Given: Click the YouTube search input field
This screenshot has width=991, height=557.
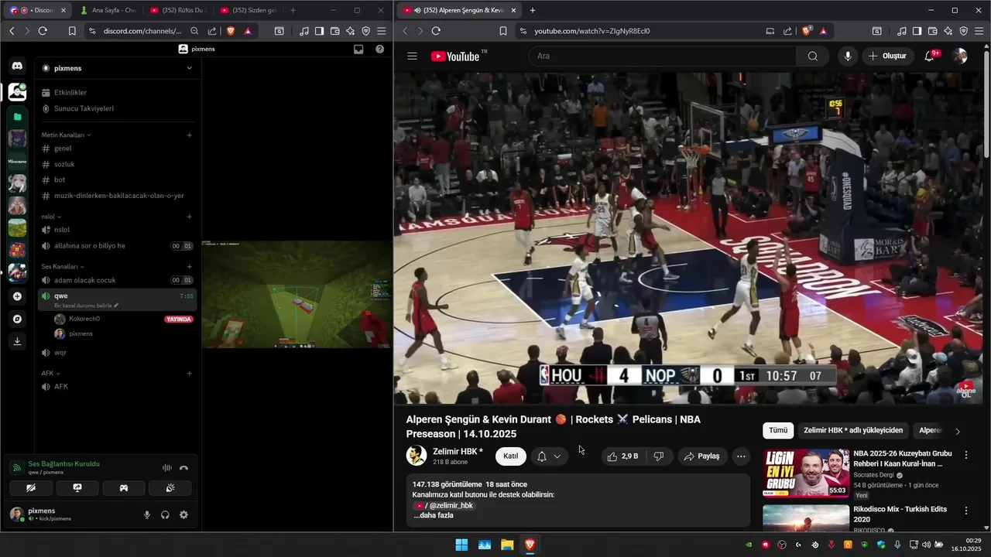Looking at the screenshot, I should click(663, 56).
